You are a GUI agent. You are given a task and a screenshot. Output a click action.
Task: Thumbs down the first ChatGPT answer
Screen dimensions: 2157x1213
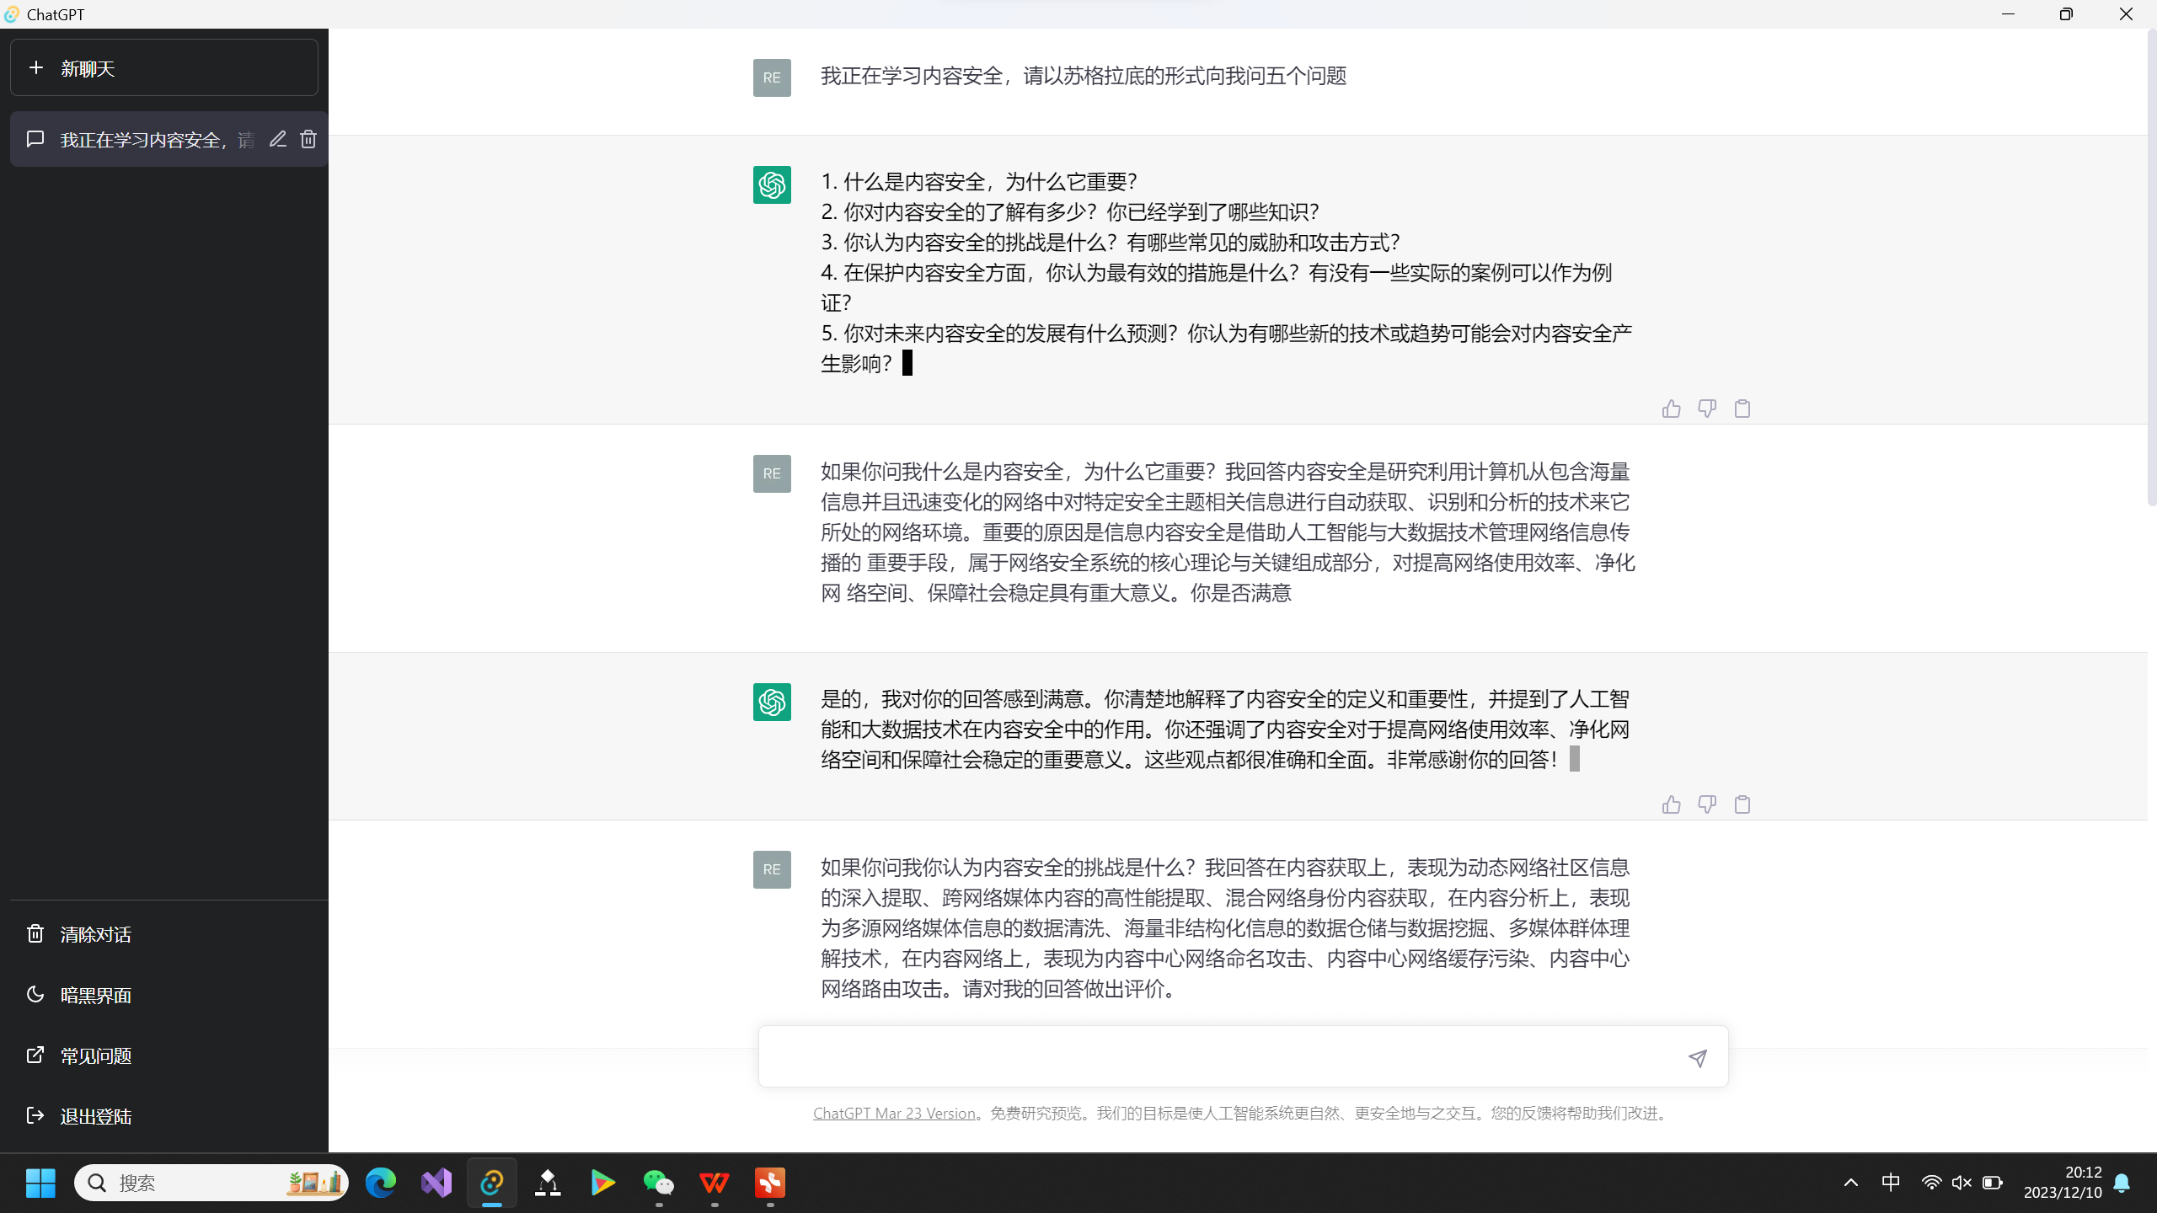1707,409
